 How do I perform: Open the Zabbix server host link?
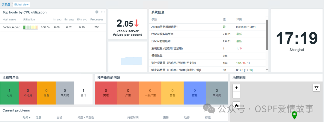(11, 27)
